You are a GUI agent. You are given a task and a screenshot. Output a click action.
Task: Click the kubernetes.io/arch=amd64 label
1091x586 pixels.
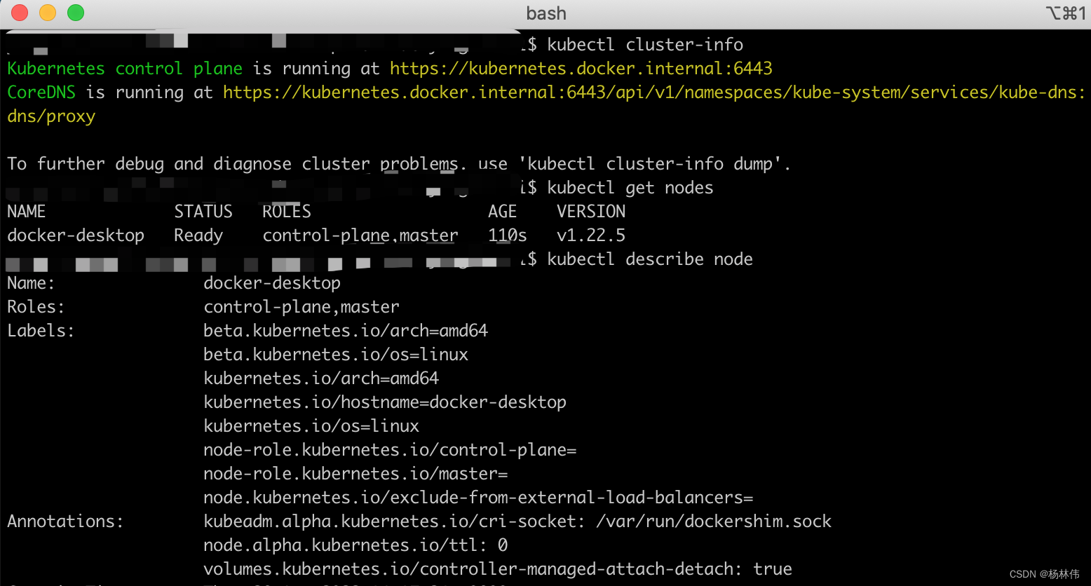coord(321,379)
